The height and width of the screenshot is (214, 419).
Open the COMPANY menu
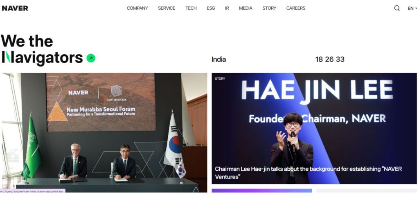(137, 8)
